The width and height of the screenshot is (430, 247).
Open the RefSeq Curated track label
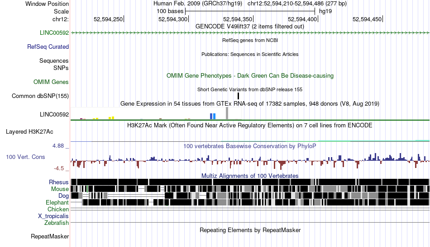(48, 47)
